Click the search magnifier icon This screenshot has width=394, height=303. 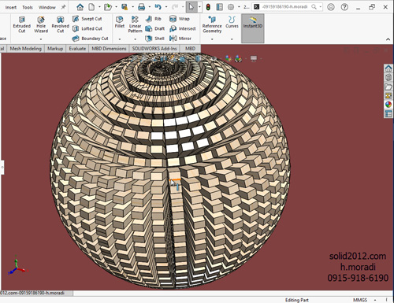click(314, 7)
